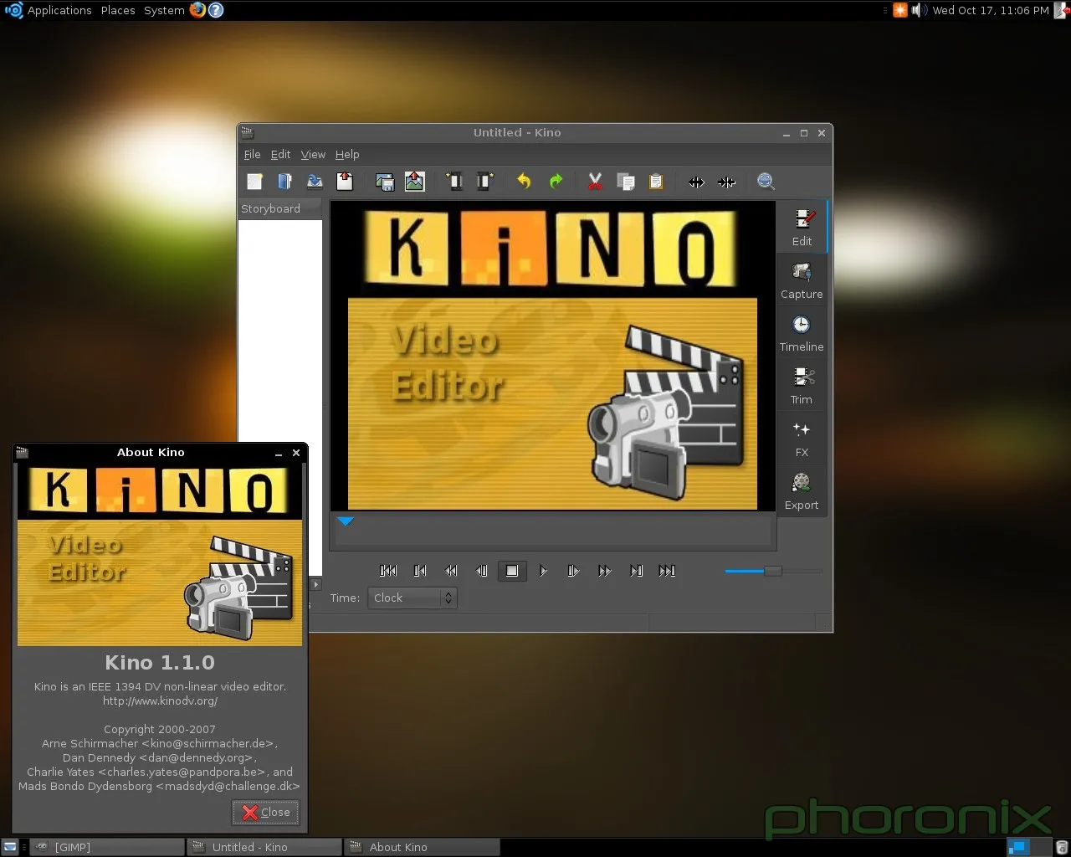
Task: Open the View menu in Kino
Action: point(313,155)
